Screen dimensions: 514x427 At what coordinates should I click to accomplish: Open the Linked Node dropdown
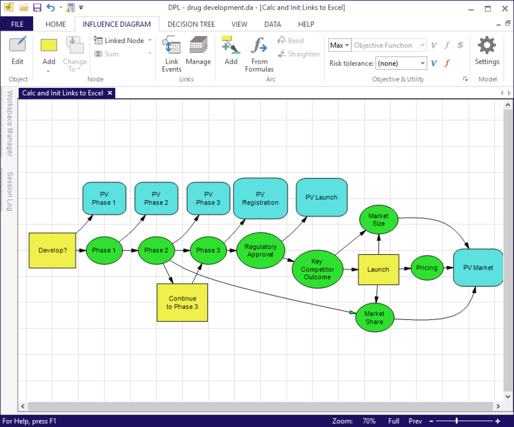[150, 41]
